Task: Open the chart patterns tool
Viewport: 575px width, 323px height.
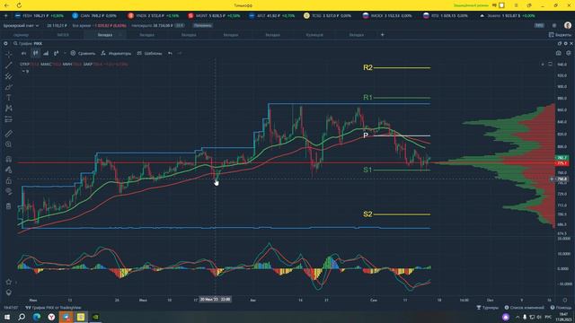Action: [8, 109]
